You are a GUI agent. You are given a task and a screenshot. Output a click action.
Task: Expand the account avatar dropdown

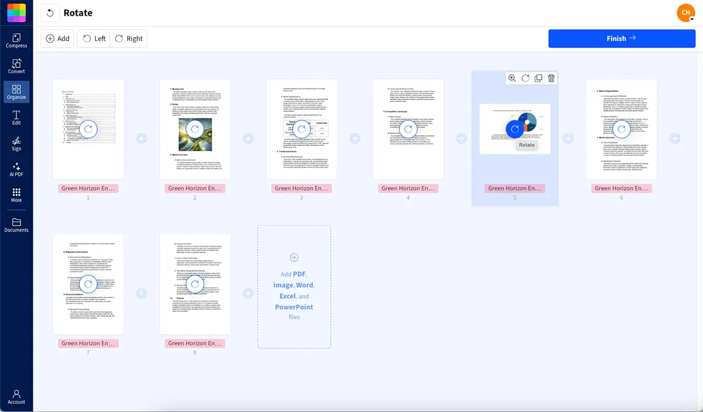(685, 12)
